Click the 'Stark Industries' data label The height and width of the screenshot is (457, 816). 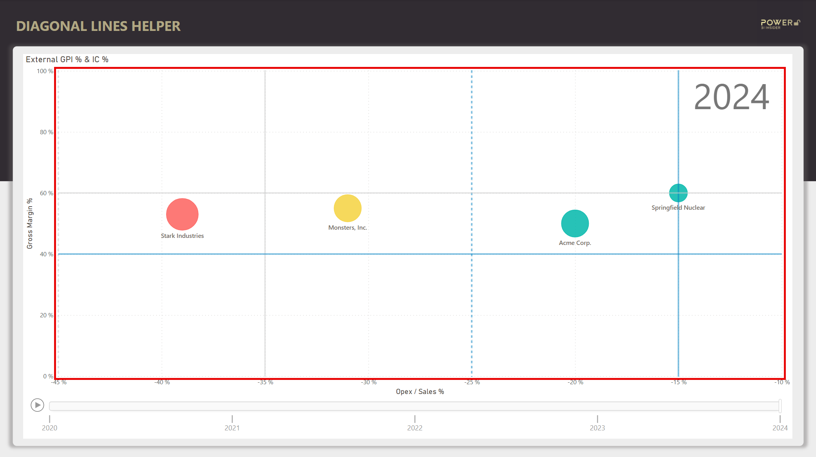(182, 236)
